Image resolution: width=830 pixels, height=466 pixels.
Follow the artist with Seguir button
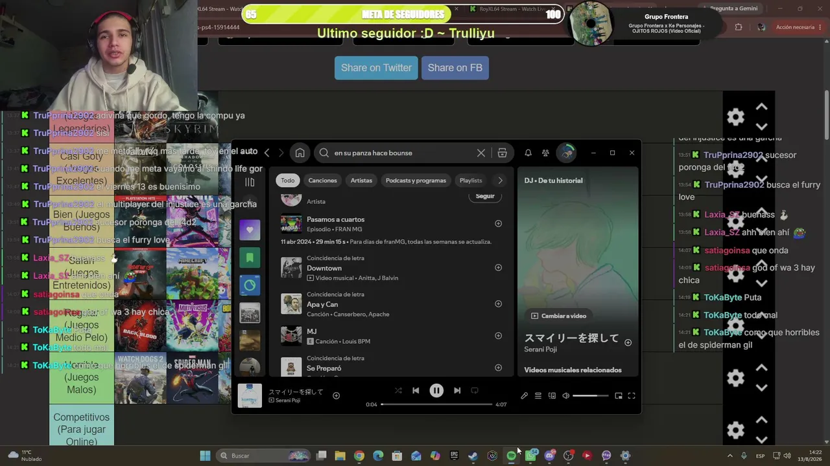(x=485, y=196)
